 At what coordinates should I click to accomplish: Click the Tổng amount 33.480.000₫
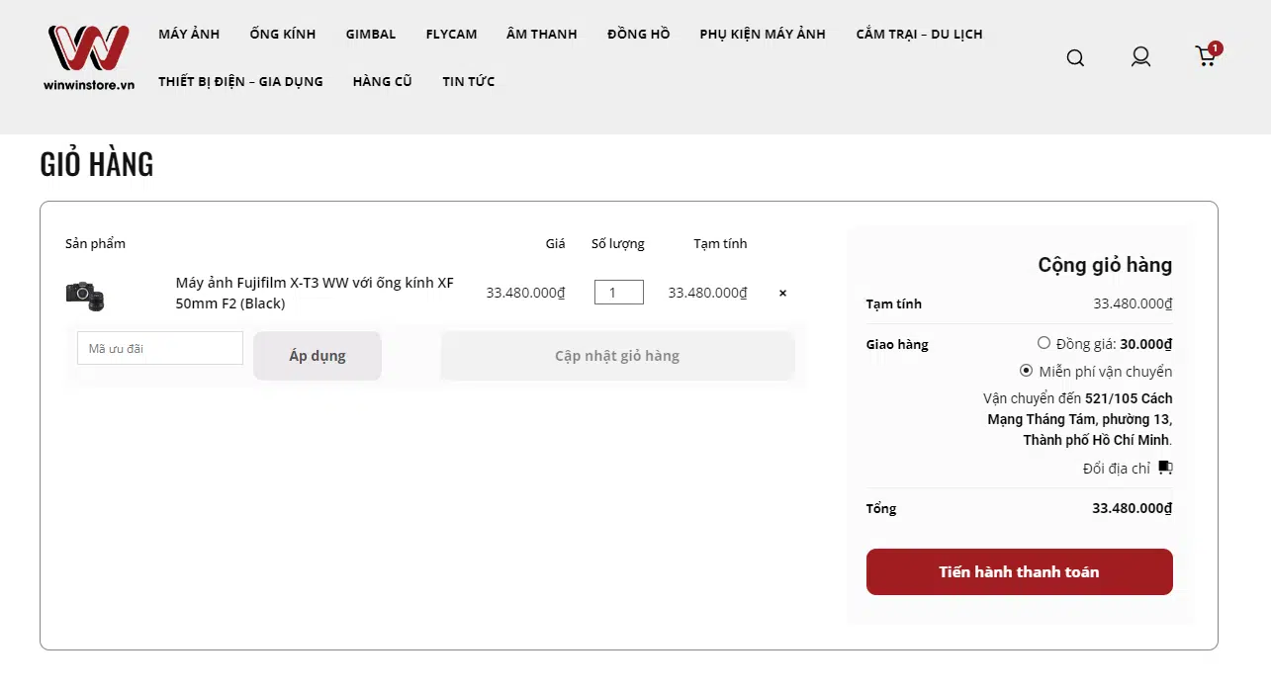pos(1132,508)
